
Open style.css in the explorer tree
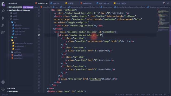click(x=18, y=34)
